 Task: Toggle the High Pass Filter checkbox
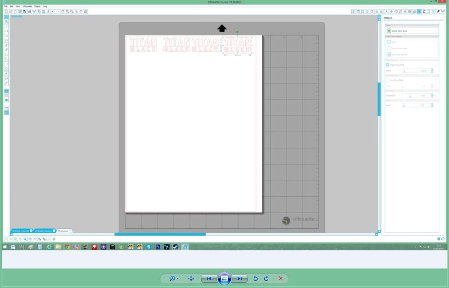[x=388, y=65]
